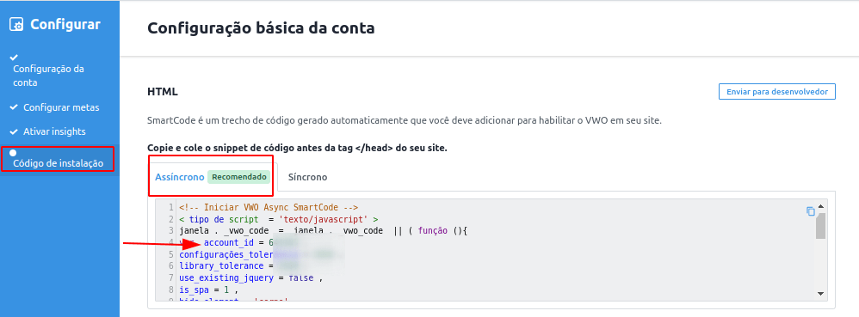The width and height of the screenshot is (859, 317).
Task: Click the 'Iniciar VWO Async SmartCode' comment line
Action: [x=269, y=207]
